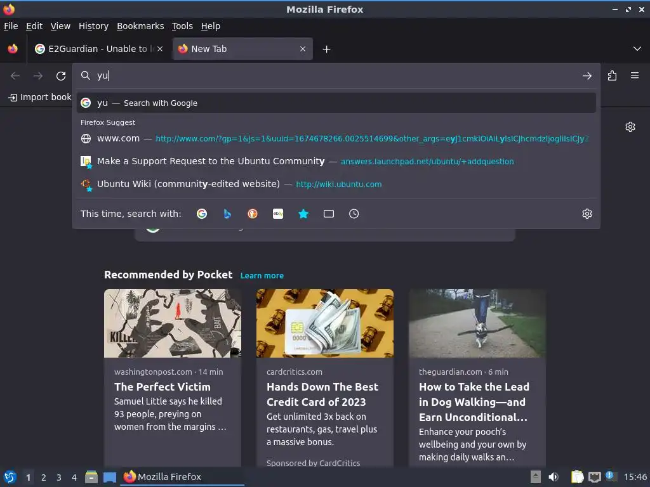Click the Learn more link by Pocket
Image resolution: width=650 pixels, height=487 pixels.
click(262, 276)
